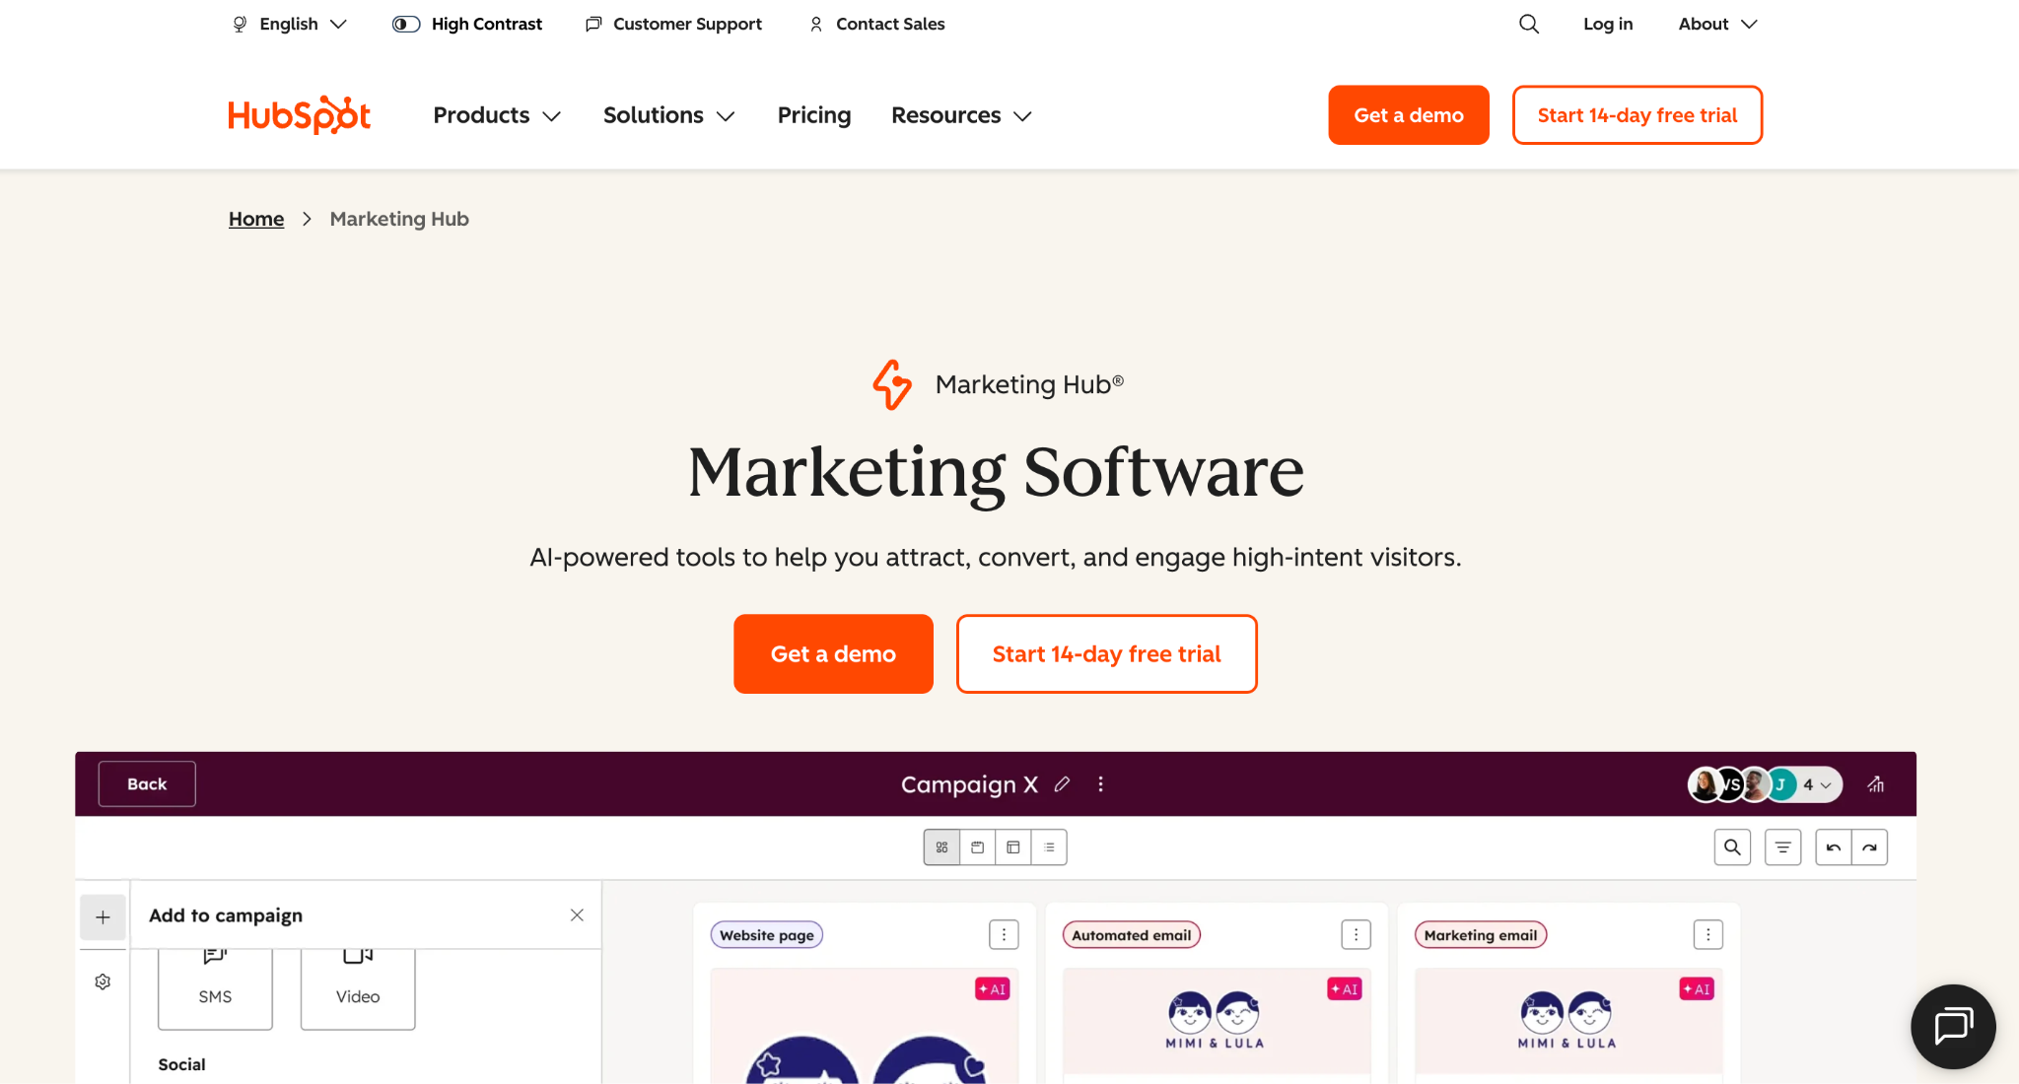Click the redo arrow in campaign toolbar
This screenshot has width=2019, height=1084.
[1869, 847]
